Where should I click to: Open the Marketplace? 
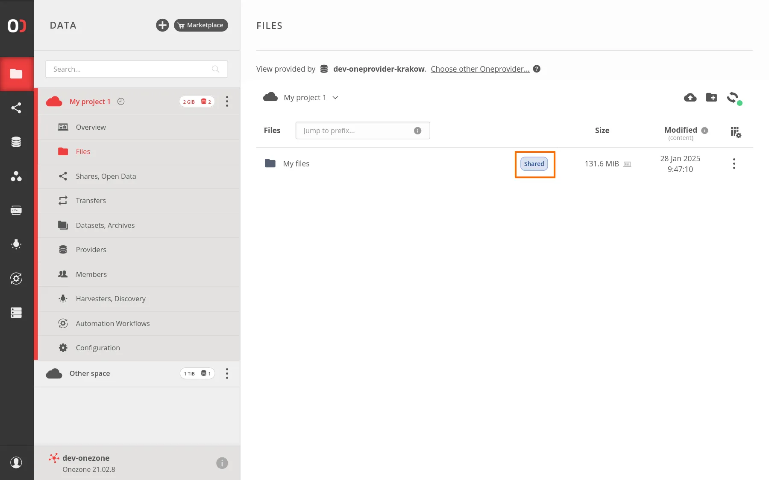point(200,25)
